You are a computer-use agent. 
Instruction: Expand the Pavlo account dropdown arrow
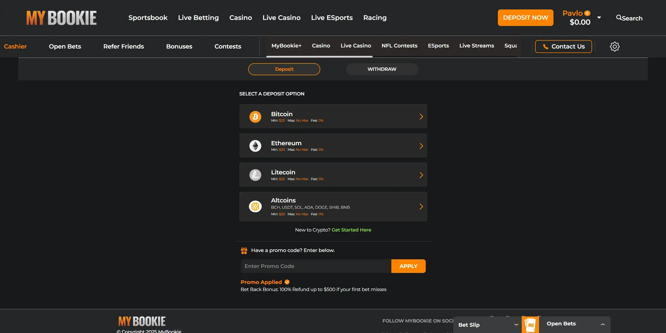click(x=599, y=18)
